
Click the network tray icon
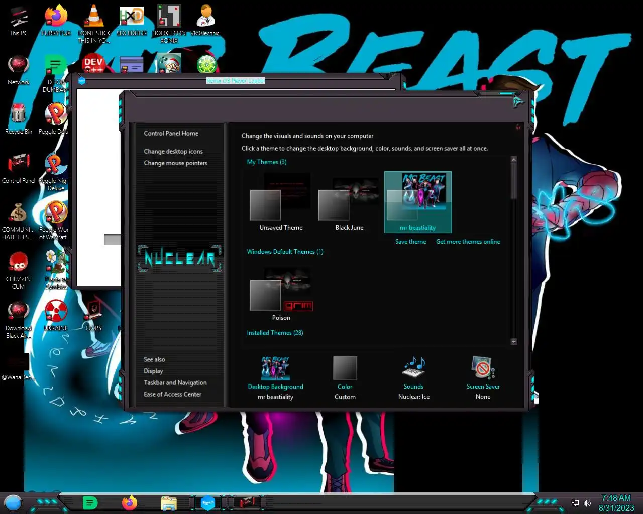tap(575, 503)
